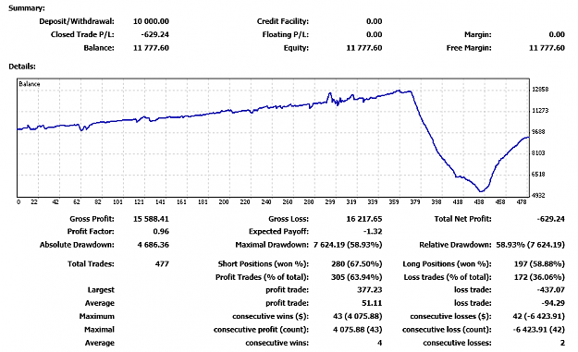This screenshot has height=352, width=578.
Task: Click the average loss trade value -94.29
Action: click(x=552, y=303)
